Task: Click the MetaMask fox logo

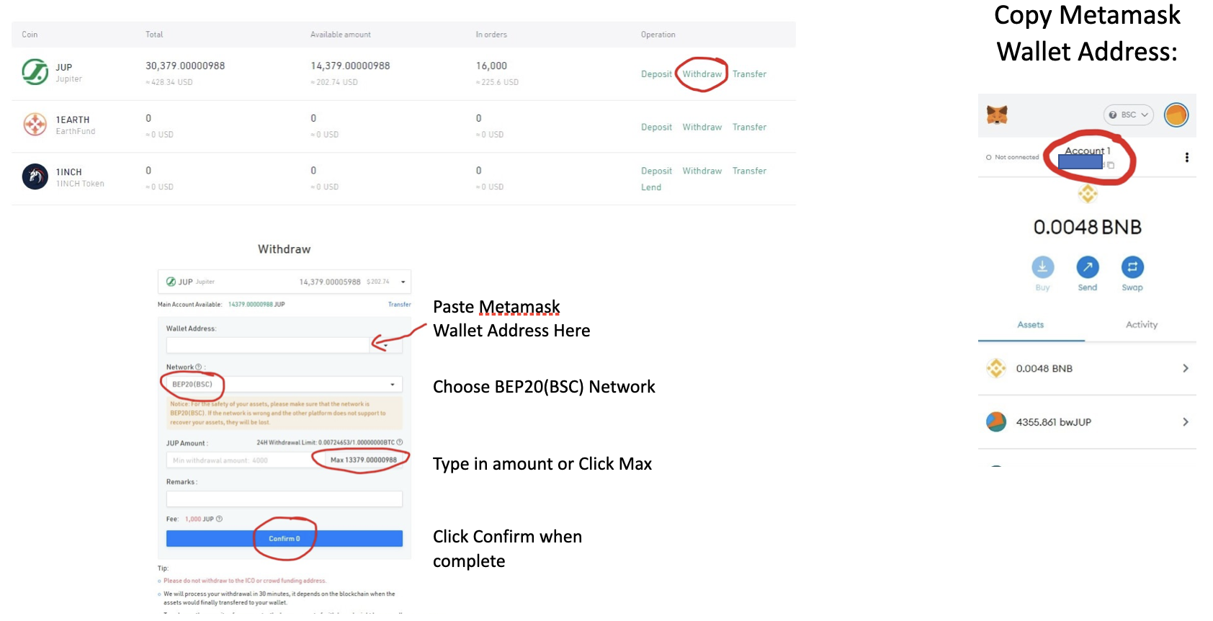Action: point(997,115)
